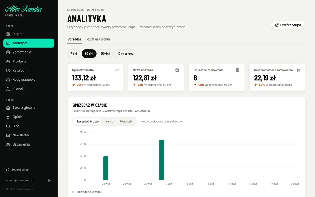Open Zamówienia in the sidebar
Image resolution: width=315 pixels, height=197 pixels.
(x=29, y=52)
